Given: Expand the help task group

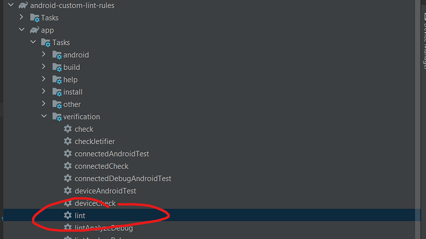Looking at the screenshot, I should (44, 79).
